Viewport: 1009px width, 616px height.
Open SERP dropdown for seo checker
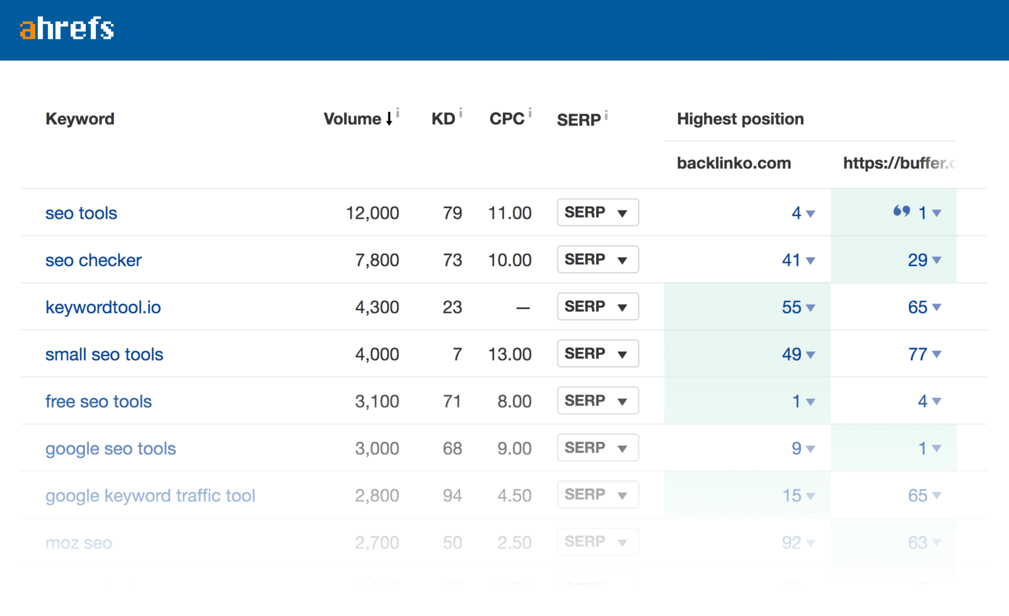click(597, 259)
